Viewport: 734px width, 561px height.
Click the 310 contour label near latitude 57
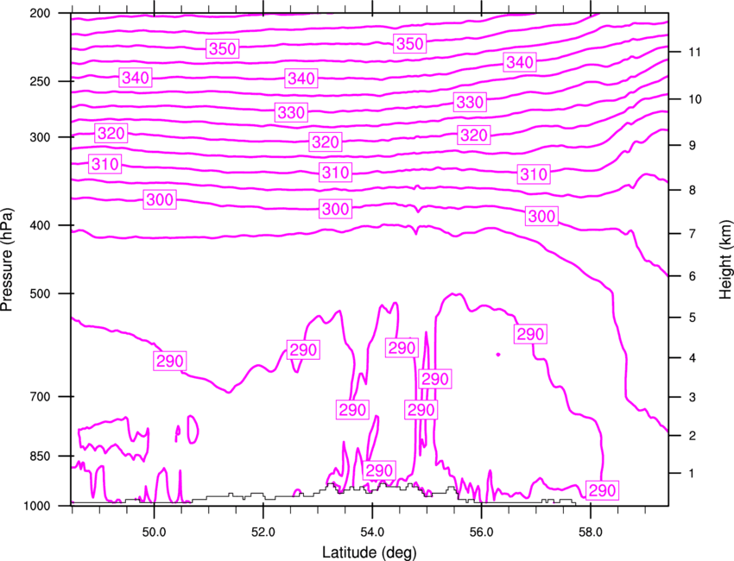click(535, 174)
